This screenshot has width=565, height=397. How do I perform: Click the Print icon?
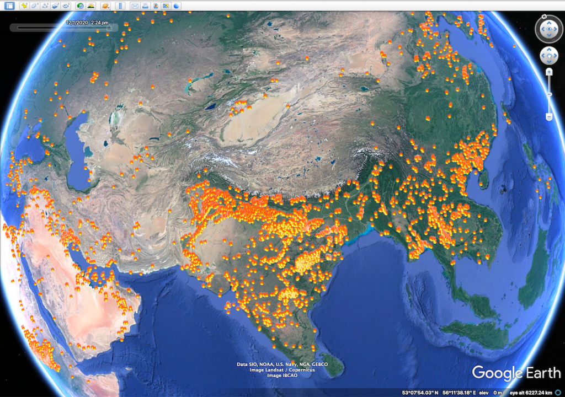tap(145, 6)
